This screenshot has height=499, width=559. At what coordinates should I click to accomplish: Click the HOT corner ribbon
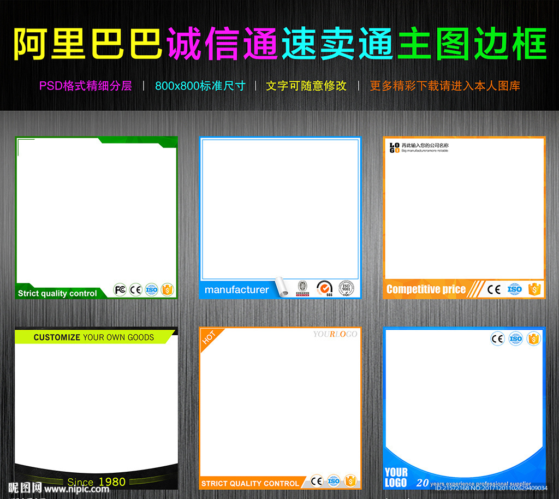[209, 337]
